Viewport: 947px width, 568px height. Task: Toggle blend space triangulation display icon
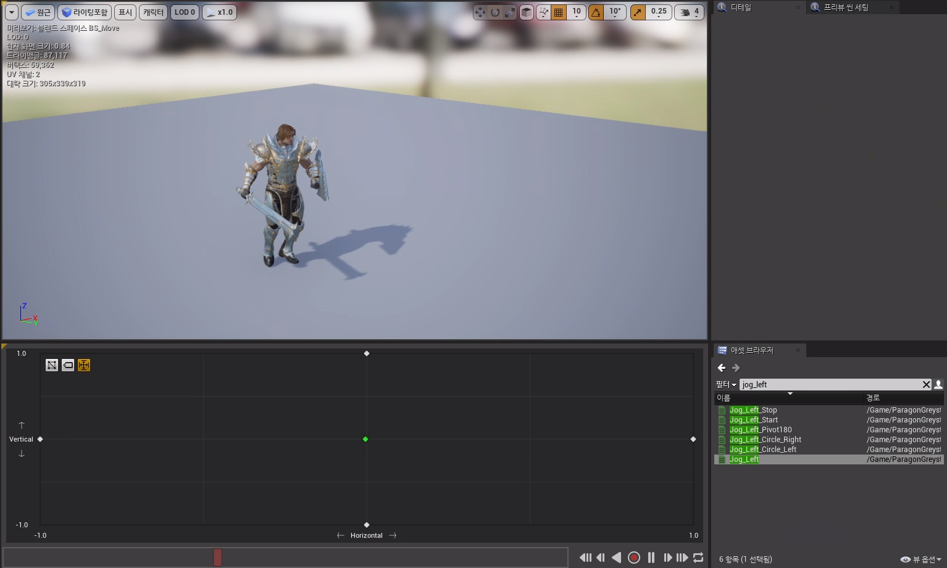pyautogui.click(x=52, y=365)
